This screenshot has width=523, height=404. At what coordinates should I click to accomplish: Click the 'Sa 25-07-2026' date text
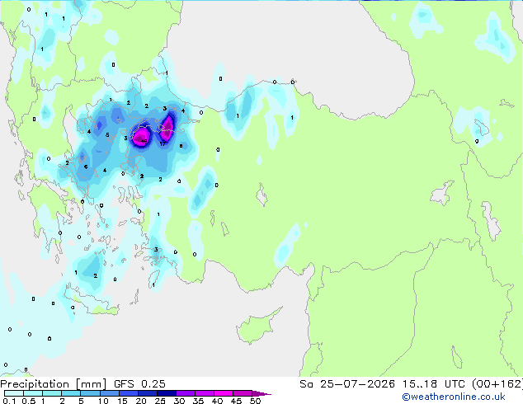347,384
